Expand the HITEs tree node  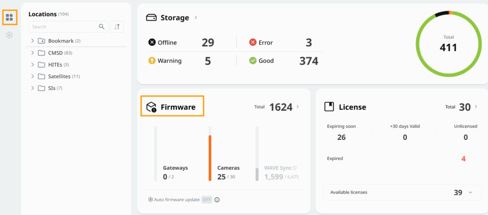tap(33, 65)
